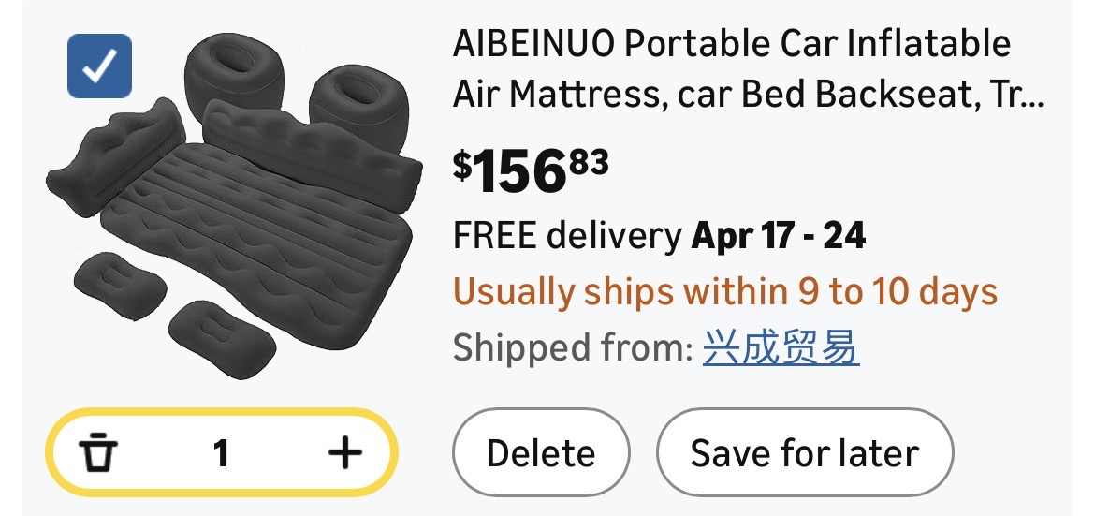This screenshot has width=1095, height=516.
Task: Increase quantity with the plus icon
Action: (x=344, y=454)
